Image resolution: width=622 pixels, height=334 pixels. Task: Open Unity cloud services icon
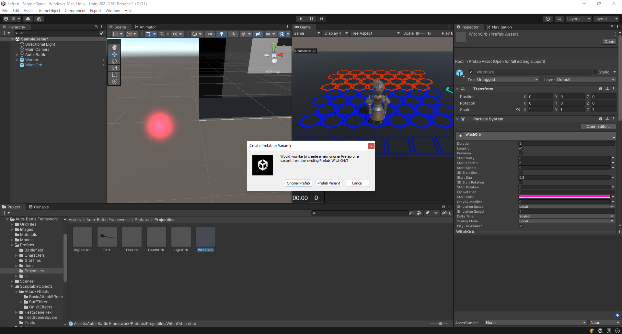coord(28,19)
